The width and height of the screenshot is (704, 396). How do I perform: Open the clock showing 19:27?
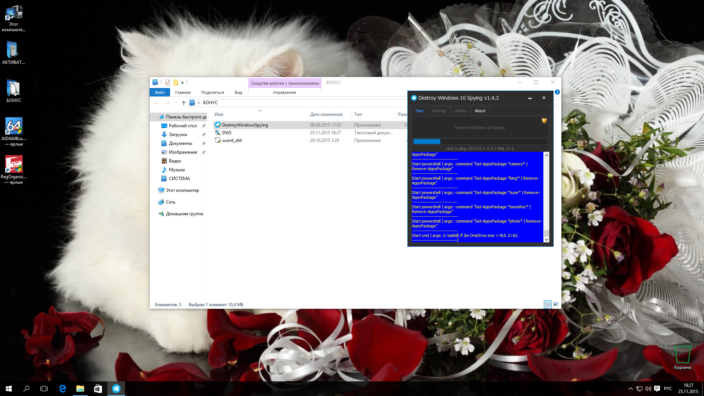tap(688, 389)
